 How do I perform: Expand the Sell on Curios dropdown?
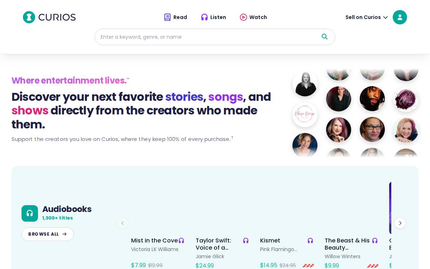pyautogui.click(x=367, y=17)
